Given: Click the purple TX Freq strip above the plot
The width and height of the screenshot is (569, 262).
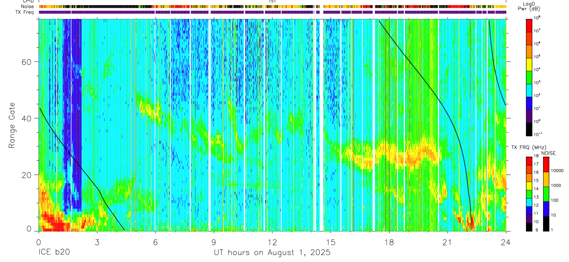Looking at the screenshot, I should [x=272, y=12].
